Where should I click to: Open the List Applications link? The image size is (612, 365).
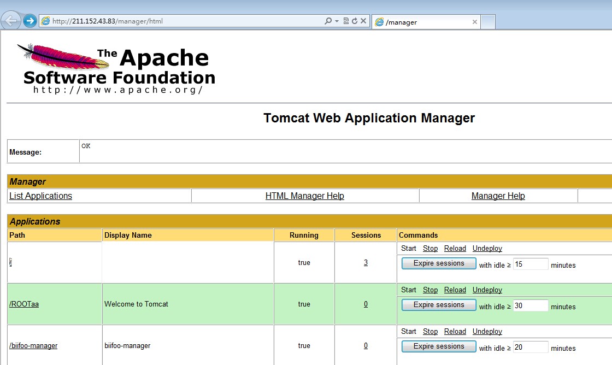point(40,196)
